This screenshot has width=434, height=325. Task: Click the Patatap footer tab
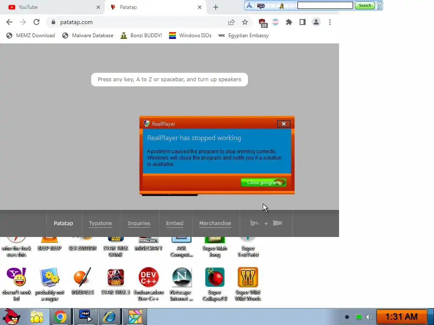click(64, 223)
